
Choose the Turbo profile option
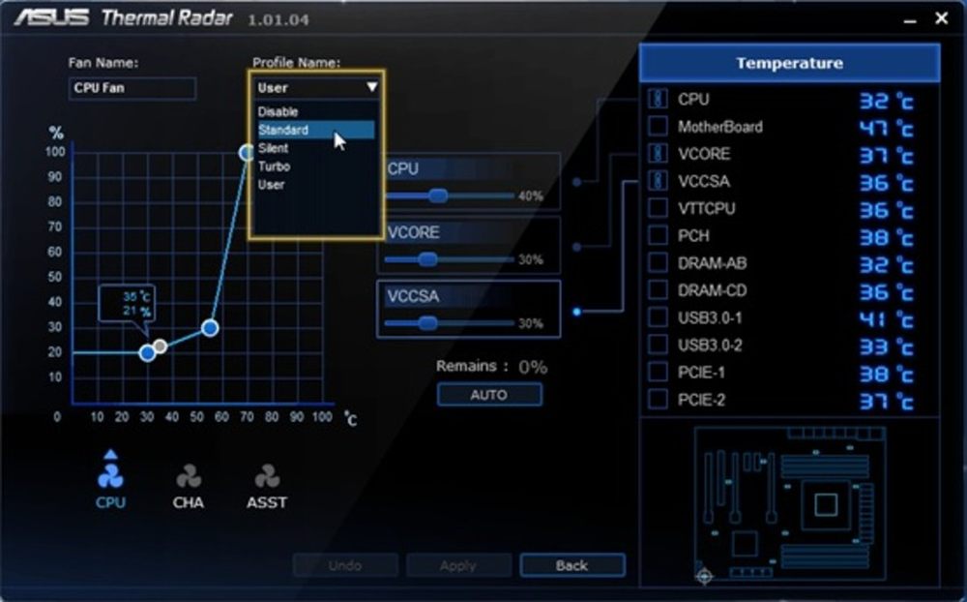[x=316, y=166]
